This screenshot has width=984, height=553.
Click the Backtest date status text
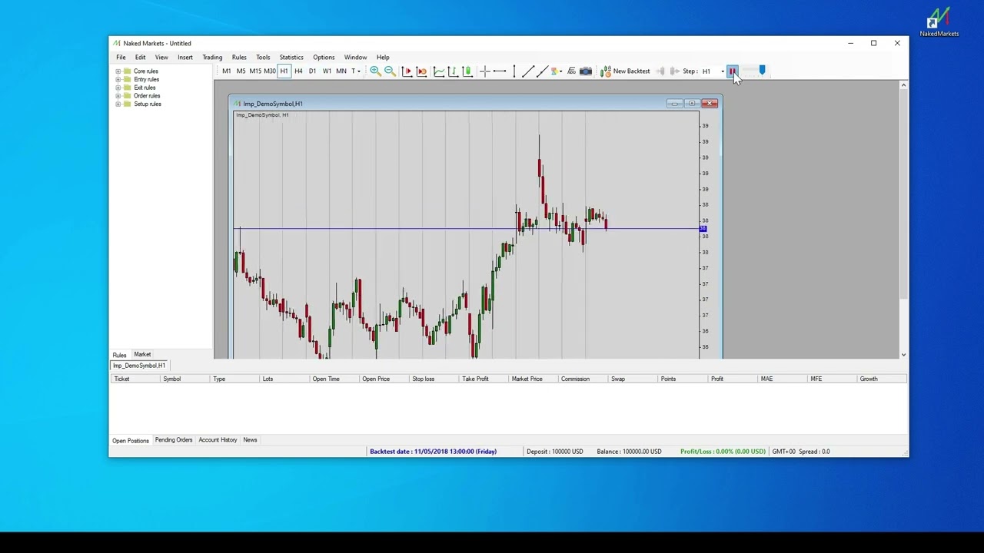coord(433,452)
